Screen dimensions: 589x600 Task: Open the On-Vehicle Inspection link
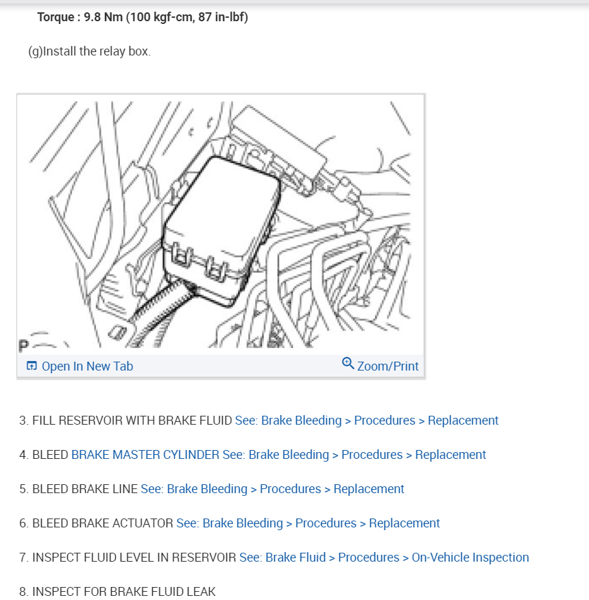click(470, 557)
